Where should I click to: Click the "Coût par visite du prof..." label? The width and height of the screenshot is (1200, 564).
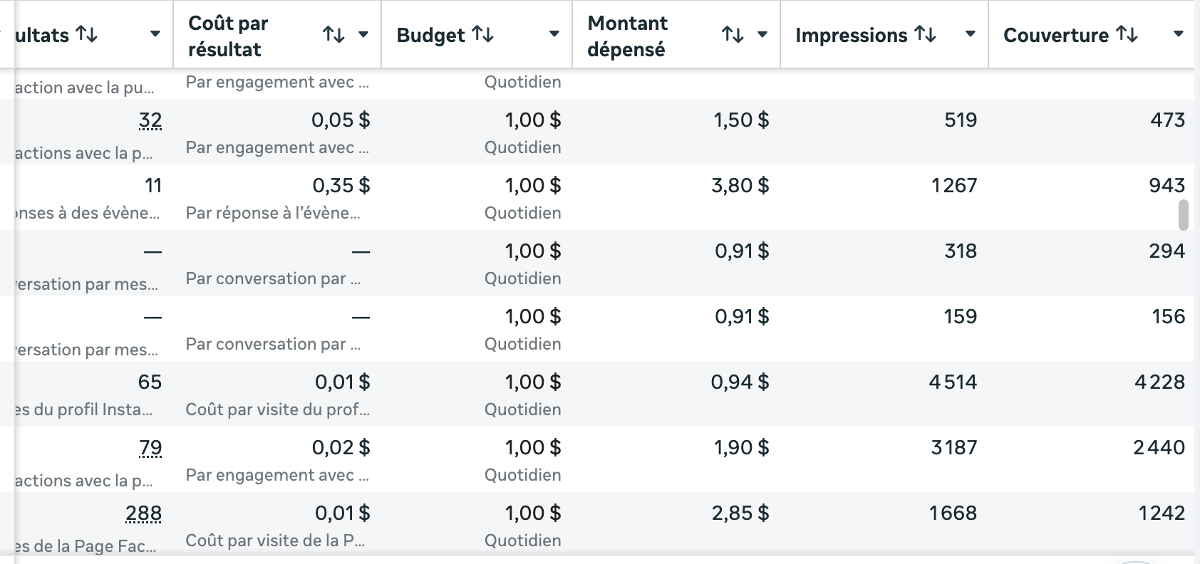[278, 409]
